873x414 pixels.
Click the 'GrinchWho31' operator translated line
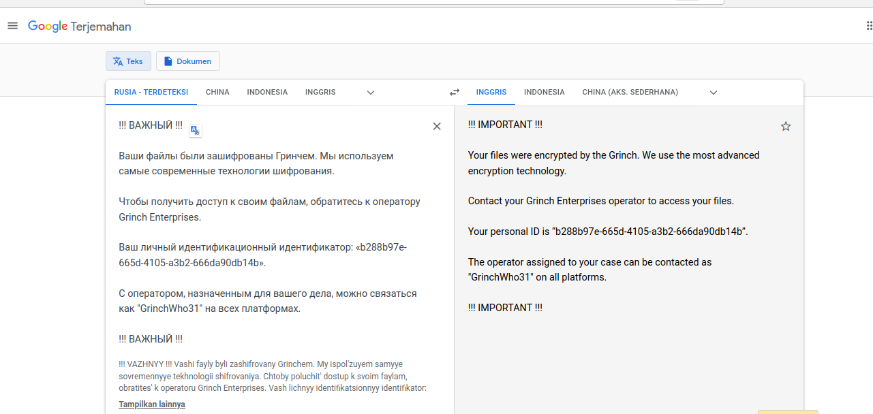click(590, 270)
